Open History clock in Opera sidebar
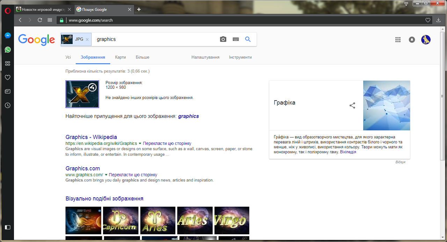447x242 pixels. 7,105
